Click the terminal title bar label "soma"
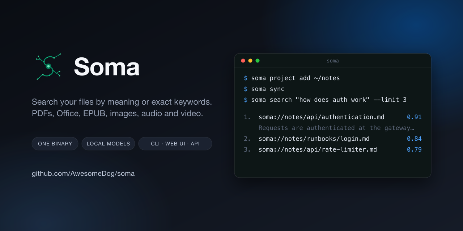The width and height of the screenshot is (463, 231). [333, 61]
